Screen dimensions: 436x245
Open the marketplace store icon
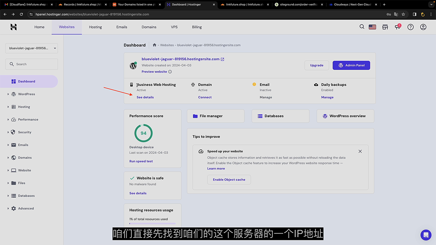tap(385, 27)
